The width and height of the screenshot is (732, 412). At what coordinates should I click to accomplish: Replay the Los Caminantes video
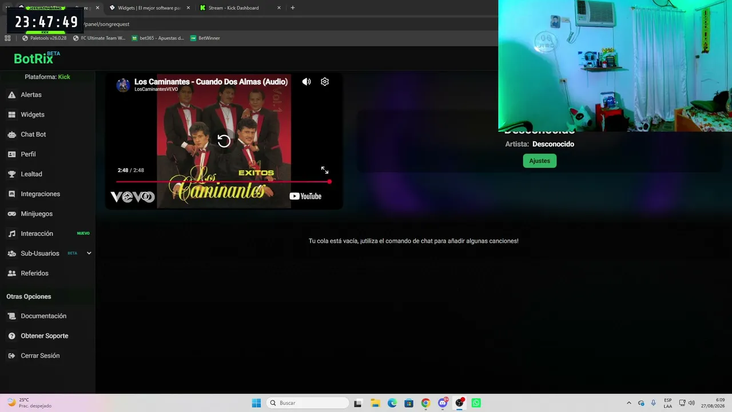224,141
